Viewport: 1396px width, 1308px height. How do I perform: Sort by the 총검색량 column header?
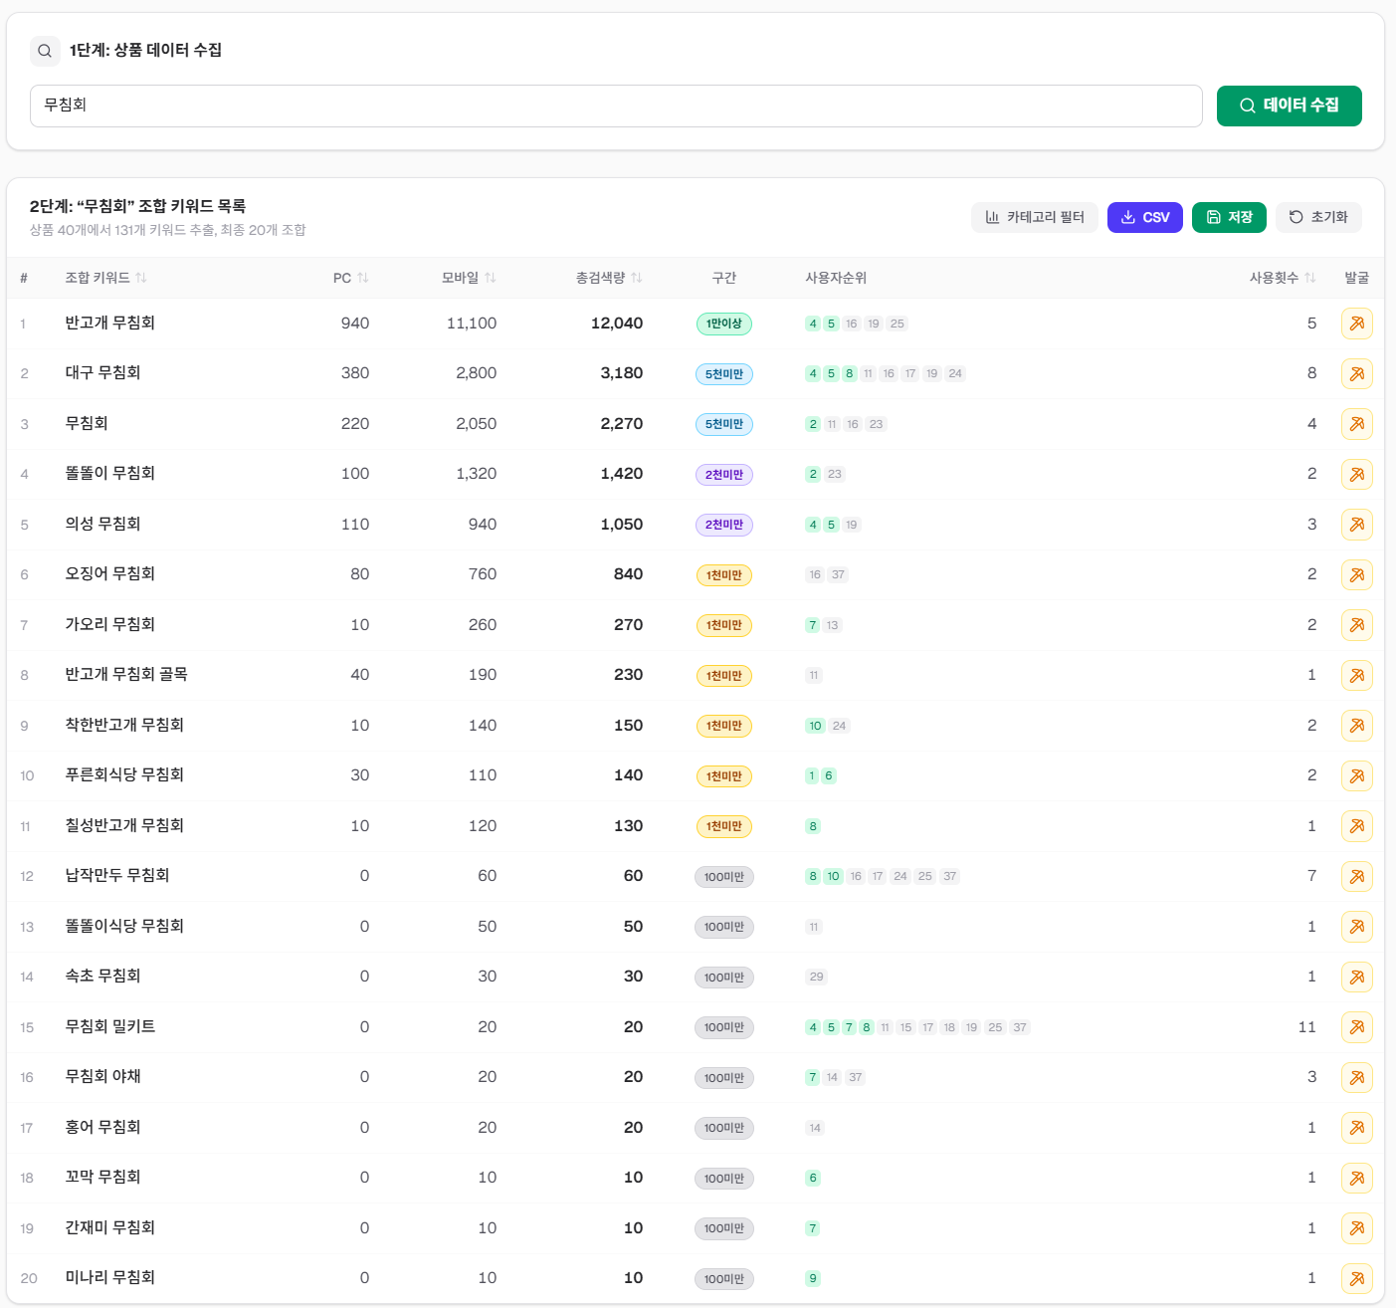point(609,278)
